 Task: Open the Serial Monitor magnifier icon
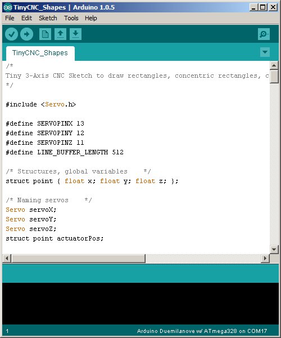point(264,34)
